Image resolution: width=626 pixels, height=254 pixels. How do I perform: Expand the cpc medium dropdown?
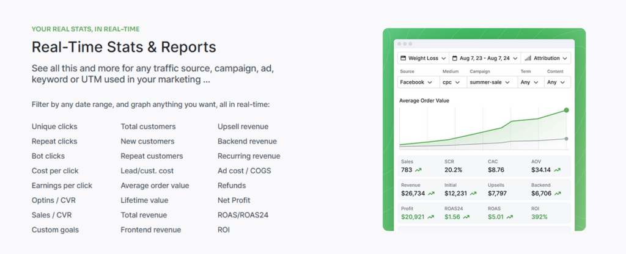coord(451,82)
